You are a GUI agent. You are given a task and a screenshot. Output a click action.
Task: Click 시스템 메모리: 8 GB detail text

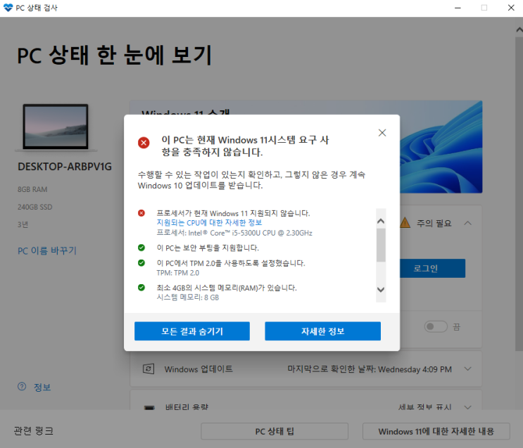(188, 297)
